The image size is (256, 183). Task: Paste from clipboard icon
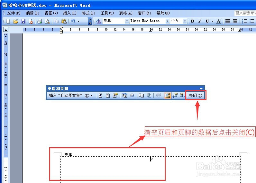(64, 21)
